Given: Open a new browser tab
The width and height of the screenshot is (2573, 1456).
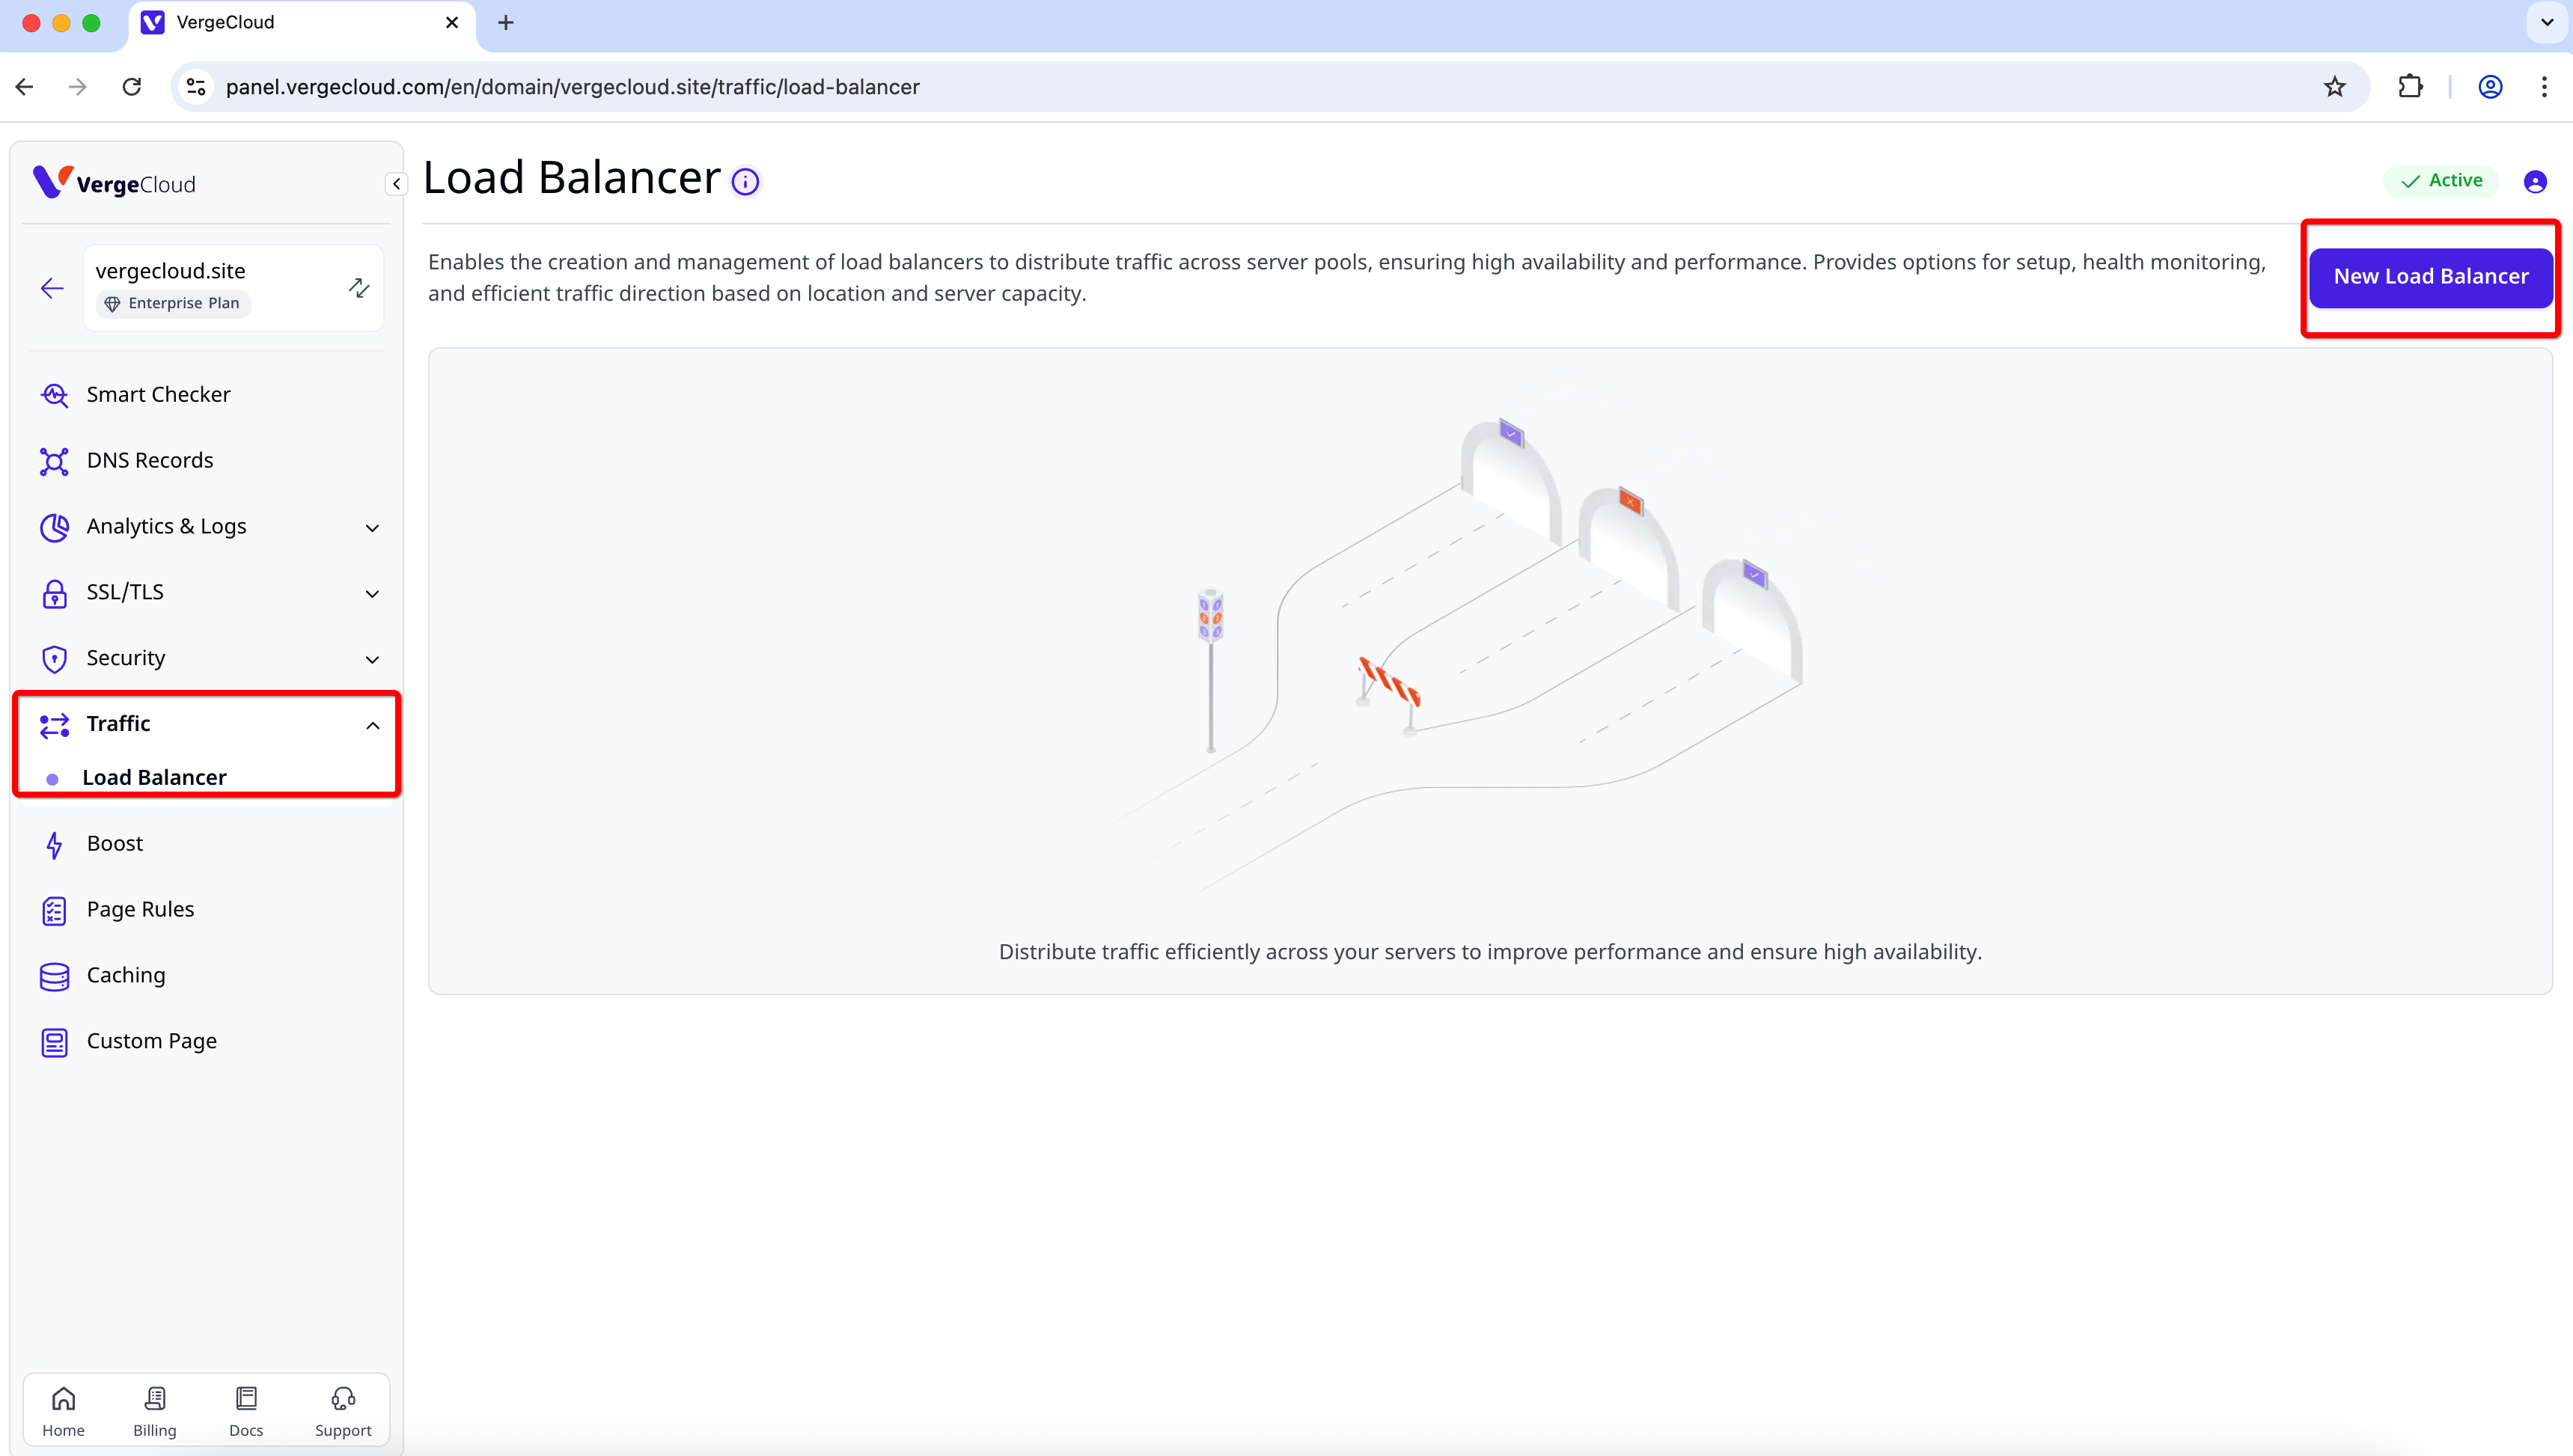Looking at the screenshot, I should click(506, 22).
